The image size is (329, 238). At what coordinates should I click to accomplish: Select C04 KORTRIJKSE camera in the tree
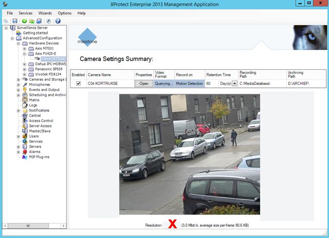pyautogui.click(x=53, y=59)
